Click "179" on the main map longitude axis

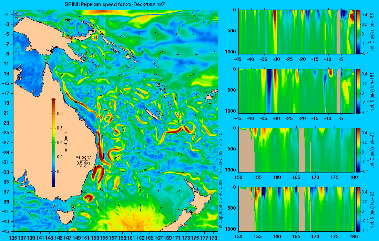point(213,238)
